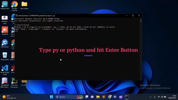Select the partly hidden Microsoft Edge desktop icon
Screen dimensions: 178x100
(x=13, y=19)
